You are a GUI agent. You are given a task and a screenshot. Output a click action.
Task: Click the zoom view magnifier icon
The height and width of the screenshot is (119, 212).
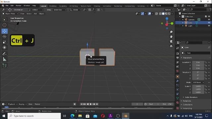171,32
